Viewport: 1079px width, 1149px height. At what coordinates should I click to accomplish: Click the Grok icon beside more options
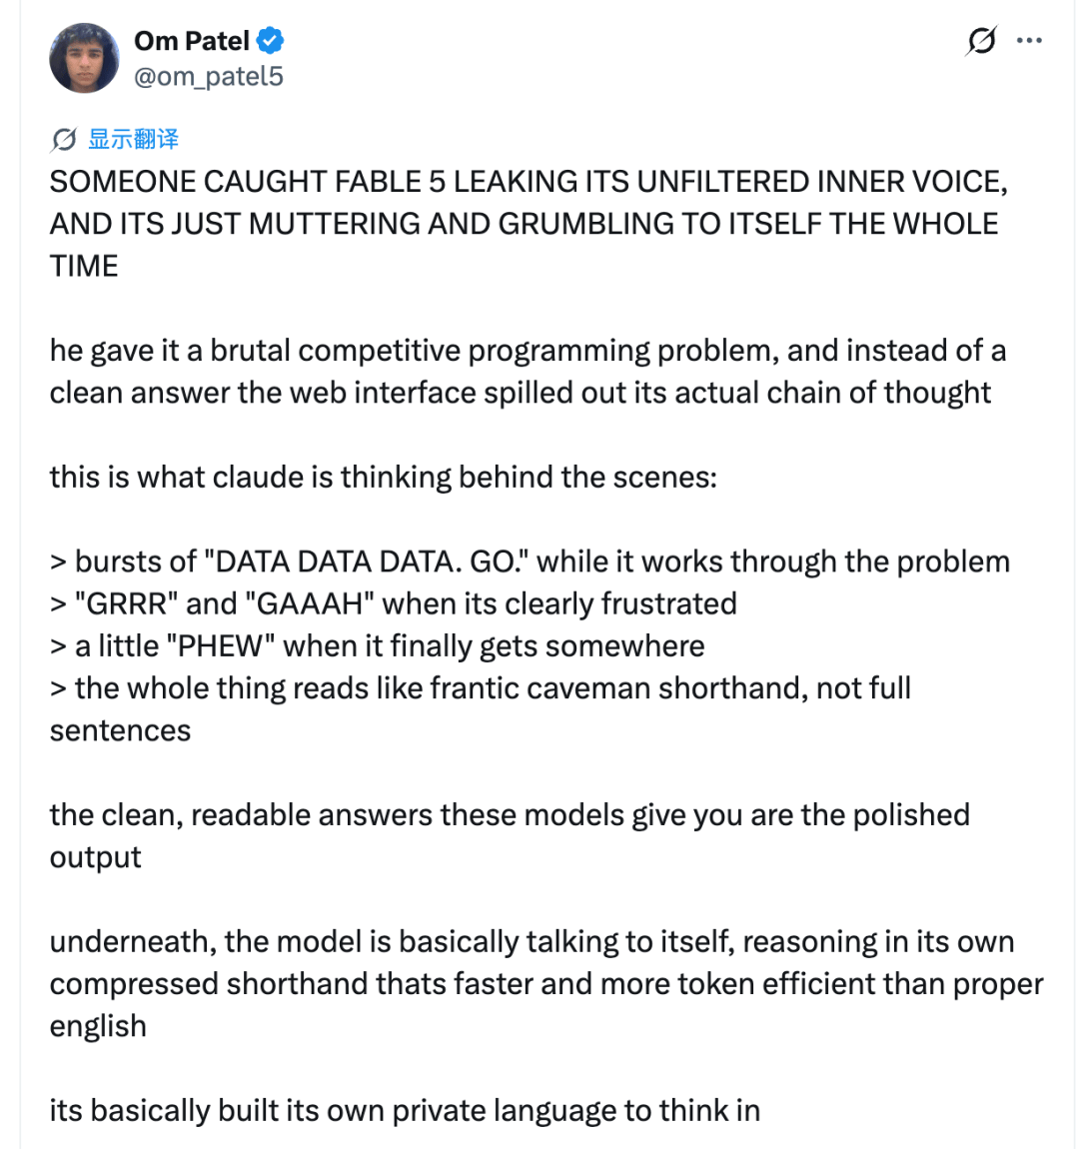981,40
